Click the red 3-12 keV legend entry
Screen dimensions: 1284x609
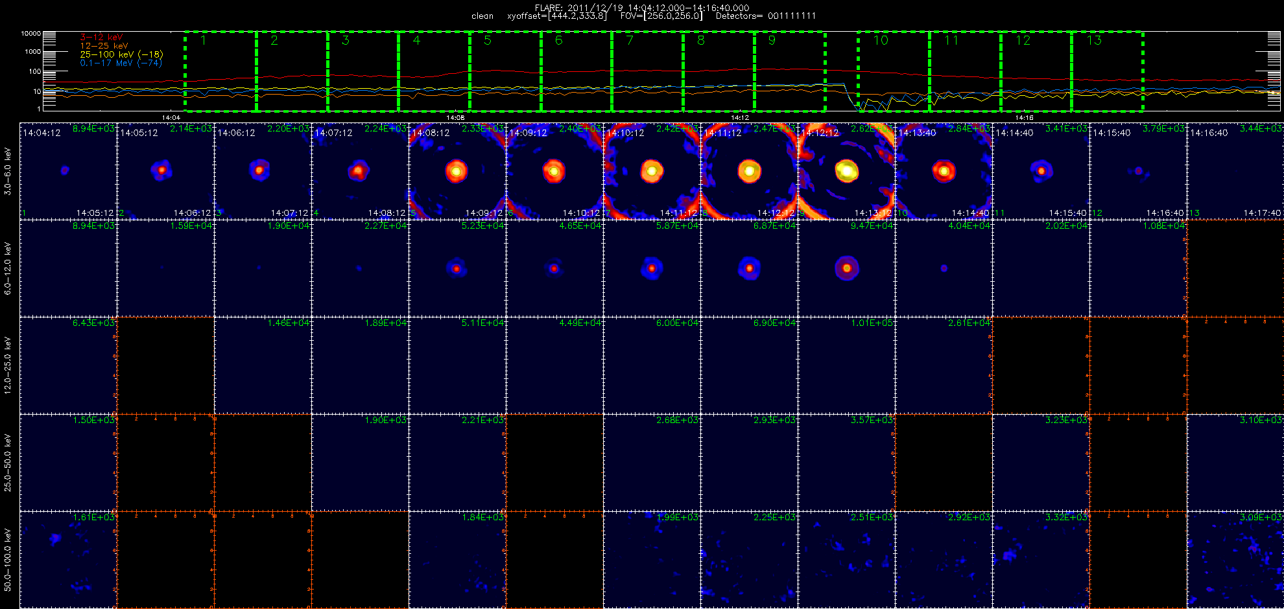point(101,38)
